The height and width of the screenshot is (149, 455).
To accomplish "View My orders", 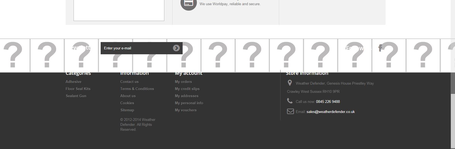I will tap(183, 82).
